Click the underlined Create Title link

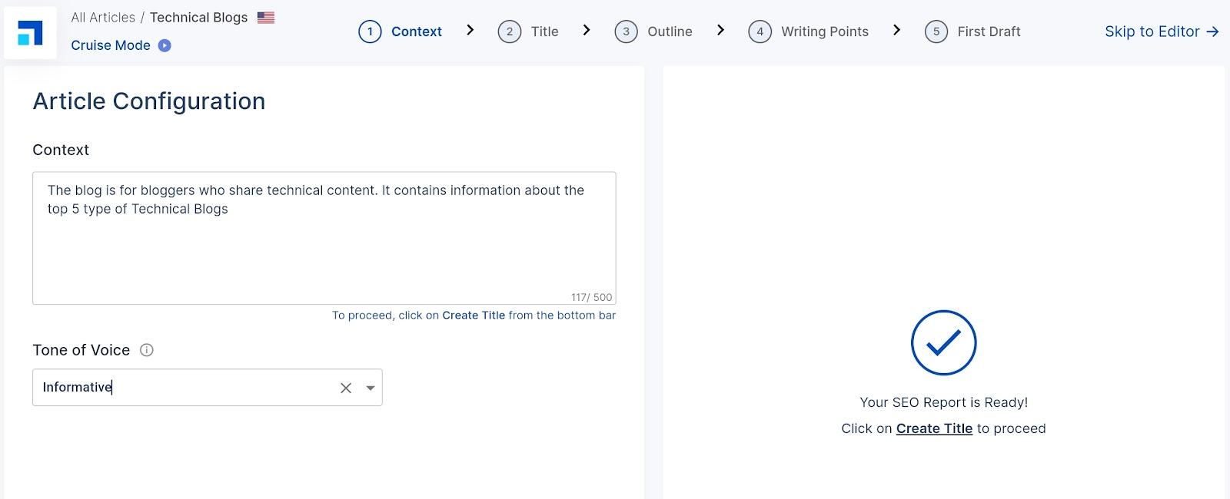[934, 428]
